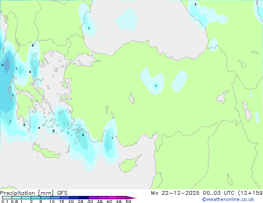Click the 'Precipitation [mm] GFS' title text
The height and width of the screenshot is (203, 263).
(x=34, y=193)
